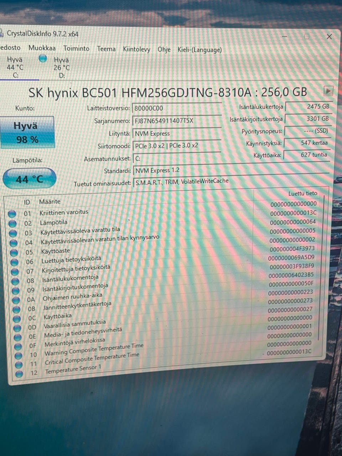
Task: Open the Teema menu
Action: 106,49
